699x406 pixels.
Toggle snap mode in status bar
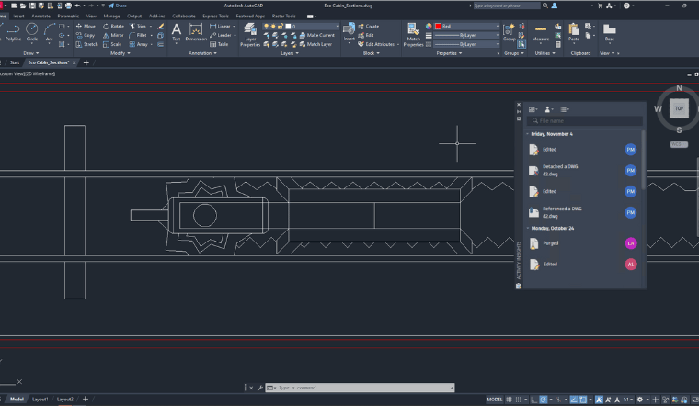518,400
